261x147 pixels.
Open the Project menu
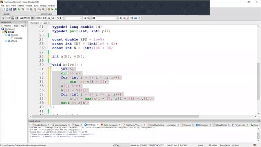click(x=29, y=6)
